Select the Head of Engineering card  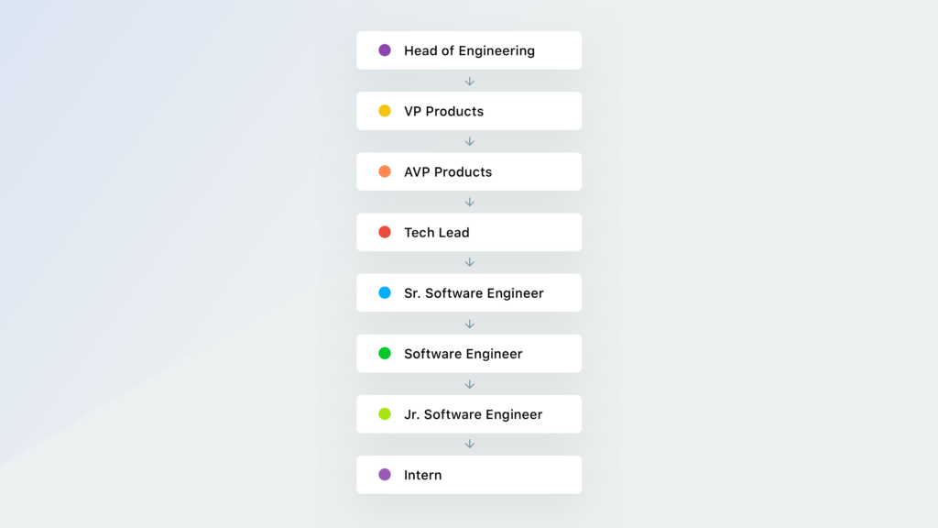click(x=469, y=50)
